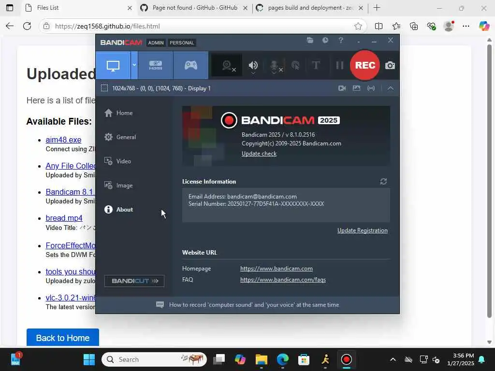Switch to Page not found GitHub tab
The image size is (495, 371).
pyautogui.click(x=194, y=8)
